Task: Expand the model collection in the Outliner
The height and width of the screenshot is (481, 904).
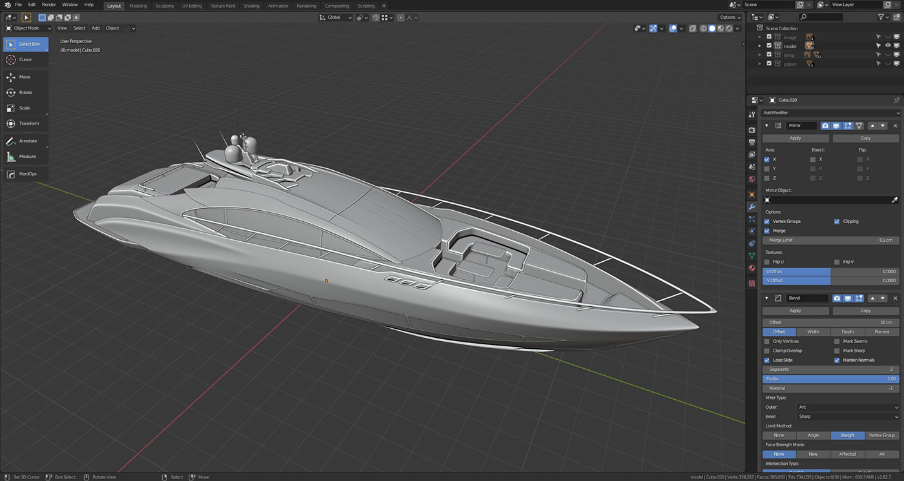Action: 760,45
